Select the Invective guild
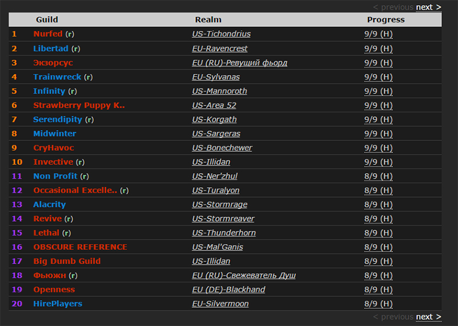458x326 pixels. tap(53, 162)
